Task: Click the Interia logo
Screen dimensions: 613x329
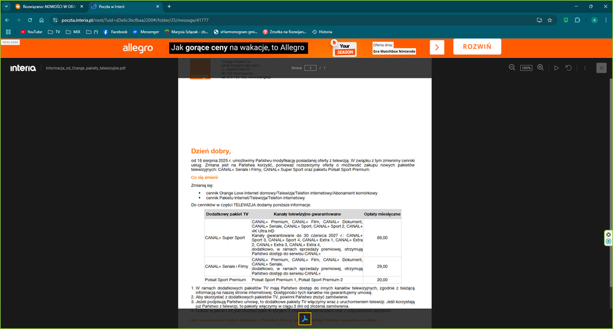Action: click(x=23, y=68)
